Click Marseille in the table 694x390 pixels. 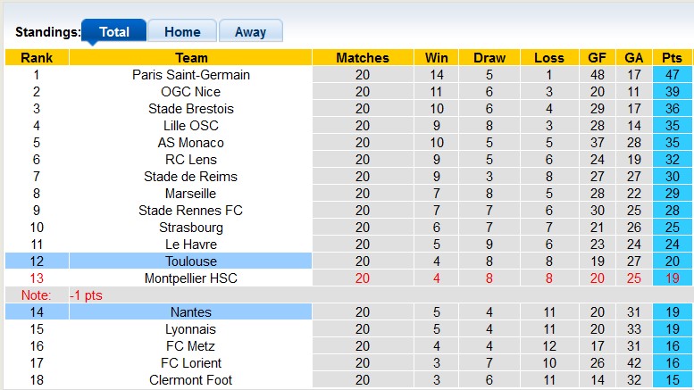(x=191, y=194)
